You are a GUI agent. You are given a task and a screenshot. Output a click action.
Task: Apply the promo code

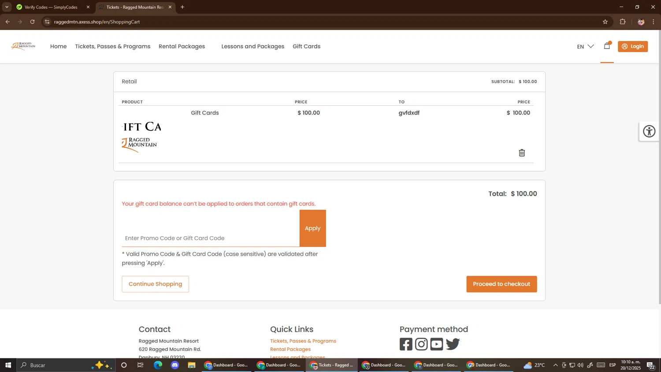tap(312, 228)
